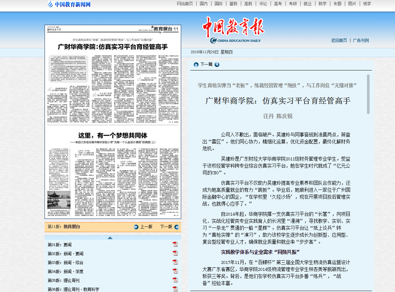This screenshot has width=395, height=292.
Task: Click the article panel vertical scrollbar
Action: pyautogui.click(x=368, y=94)
